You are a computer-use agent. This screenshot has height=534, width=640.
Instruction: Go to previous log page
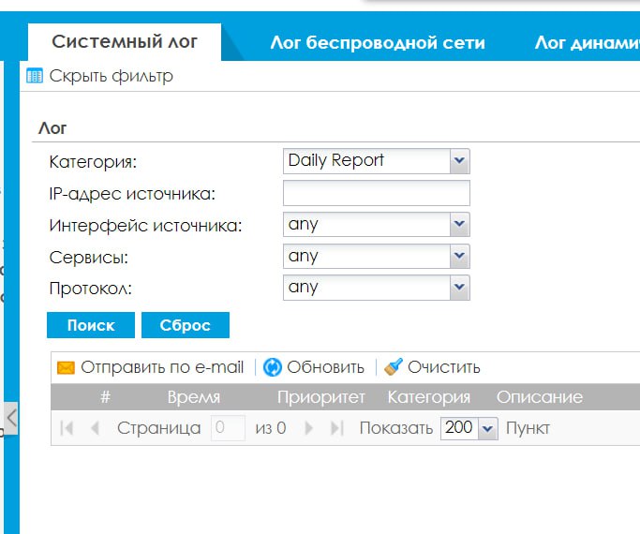pos(95,428)
